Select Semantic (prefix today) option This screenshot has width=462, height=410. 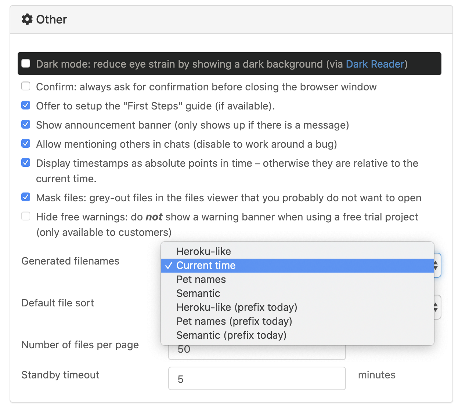point(231,335)
